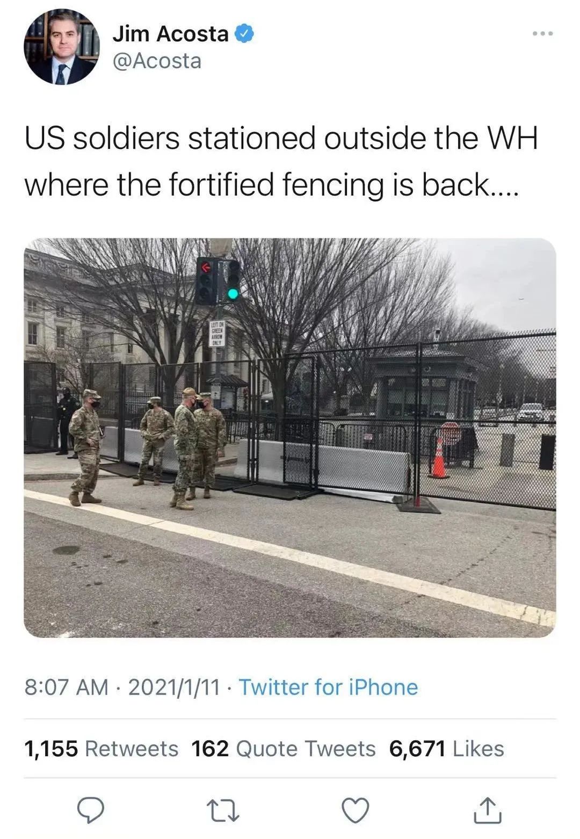Viewport: 580px width, 839px height.
Task: Click the orange traffic cone in the photo
Action: (x=439, y=458)
